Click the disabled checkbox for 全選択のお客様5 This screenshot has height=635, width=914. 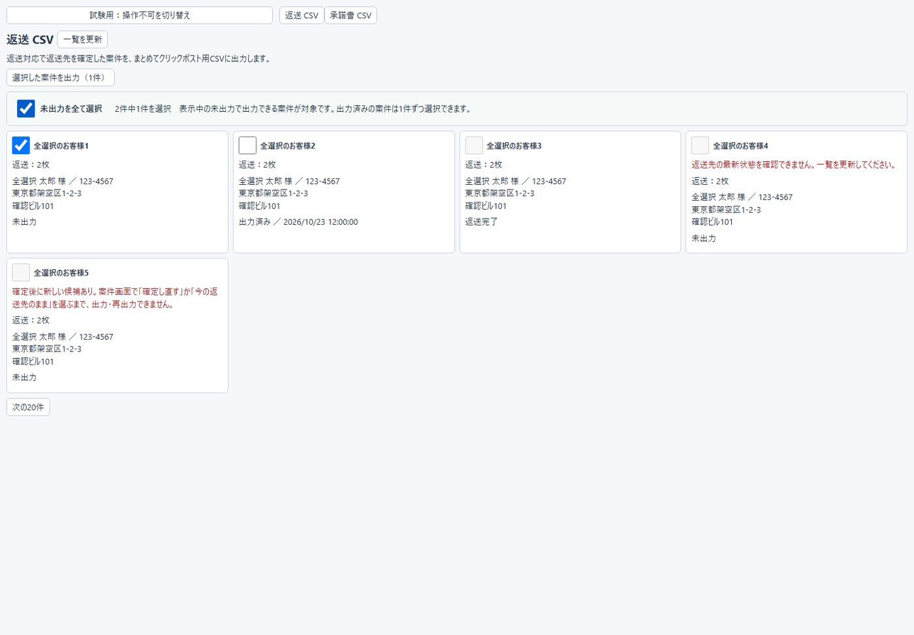pyautogui.click(x=21, y=272)
